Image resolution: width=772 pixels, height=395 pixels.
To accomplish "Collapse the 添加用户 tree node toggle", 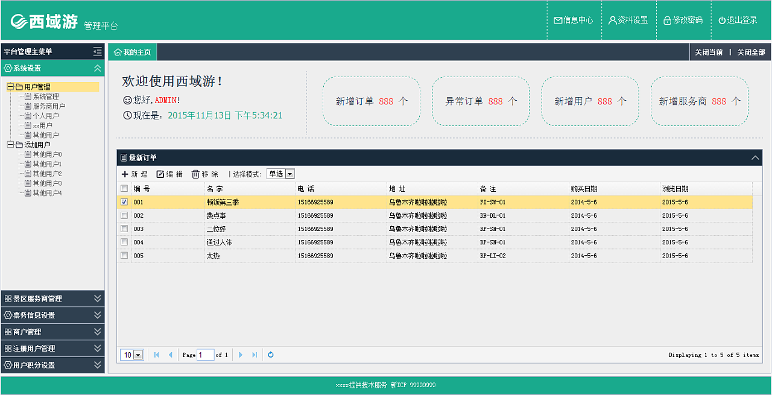I will tap(10, 145).
